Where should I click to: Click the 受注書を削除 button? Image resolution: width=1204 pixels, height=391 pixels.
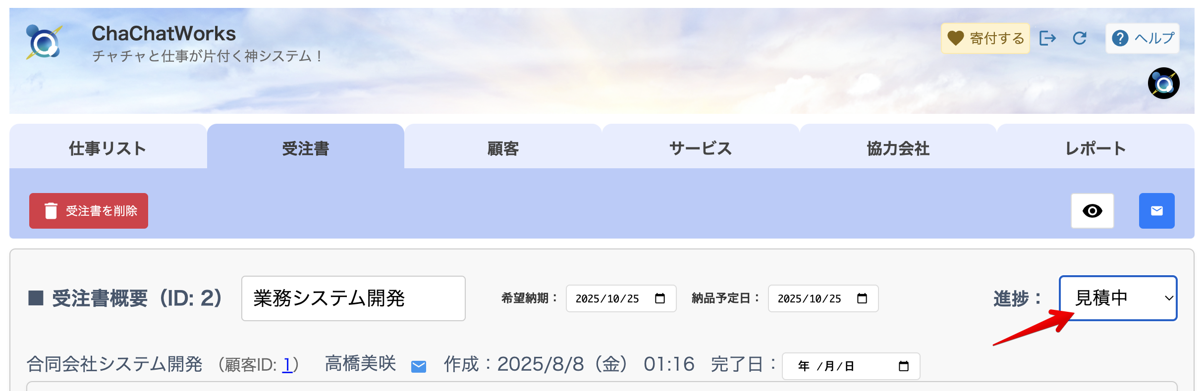[x=89, y=211]
